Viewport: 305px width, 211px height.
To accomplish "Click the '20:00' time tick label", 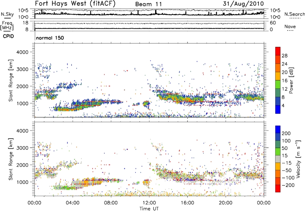I will pyautogui.click(x=226, y=203).
